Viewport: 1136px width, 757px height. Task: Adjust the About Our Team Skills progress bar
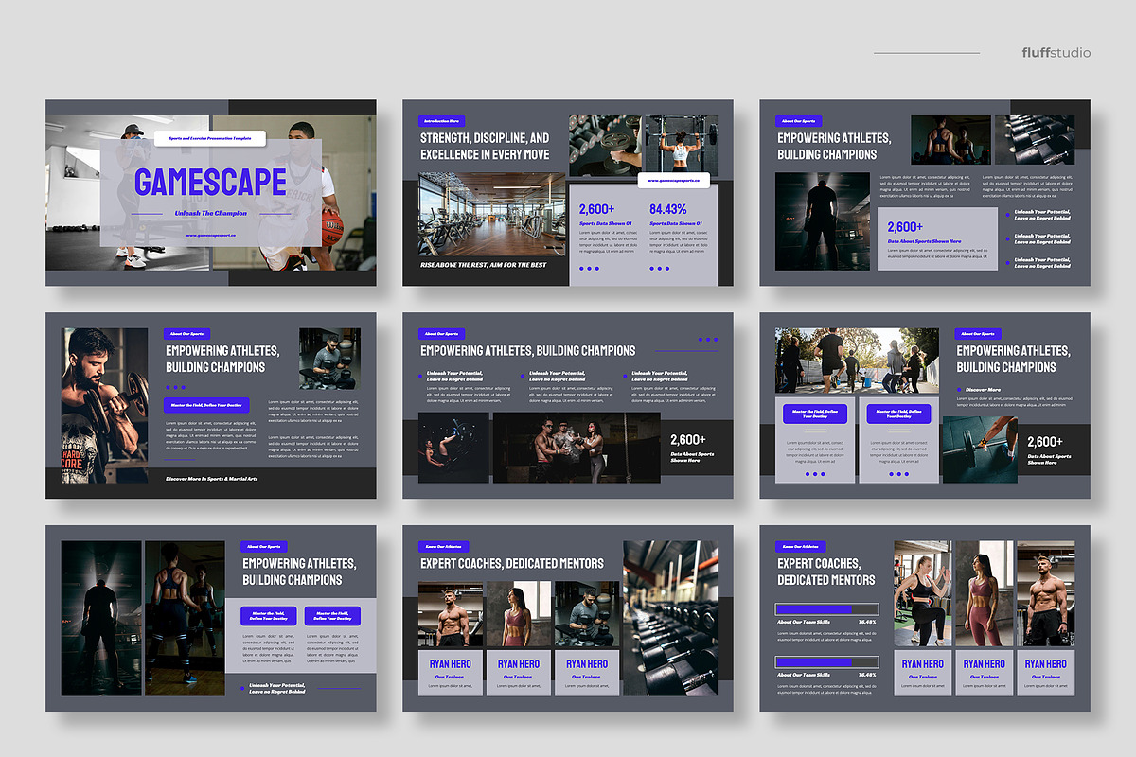[x=826, y=607]
